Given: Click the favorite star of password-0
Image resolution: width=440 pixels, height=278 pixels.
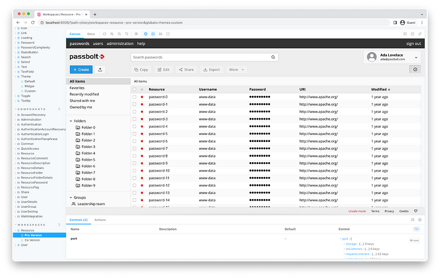Looking at the screenshot, I should tap(142, 97).
